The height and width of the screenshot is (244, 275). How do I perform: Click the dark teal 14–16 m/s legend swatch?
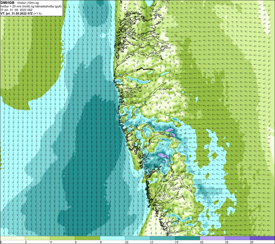coord(187,238)
